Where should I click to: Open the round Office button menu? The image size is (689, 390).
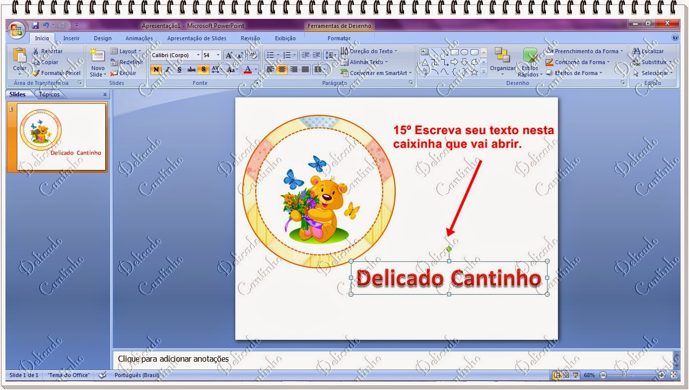16,29
